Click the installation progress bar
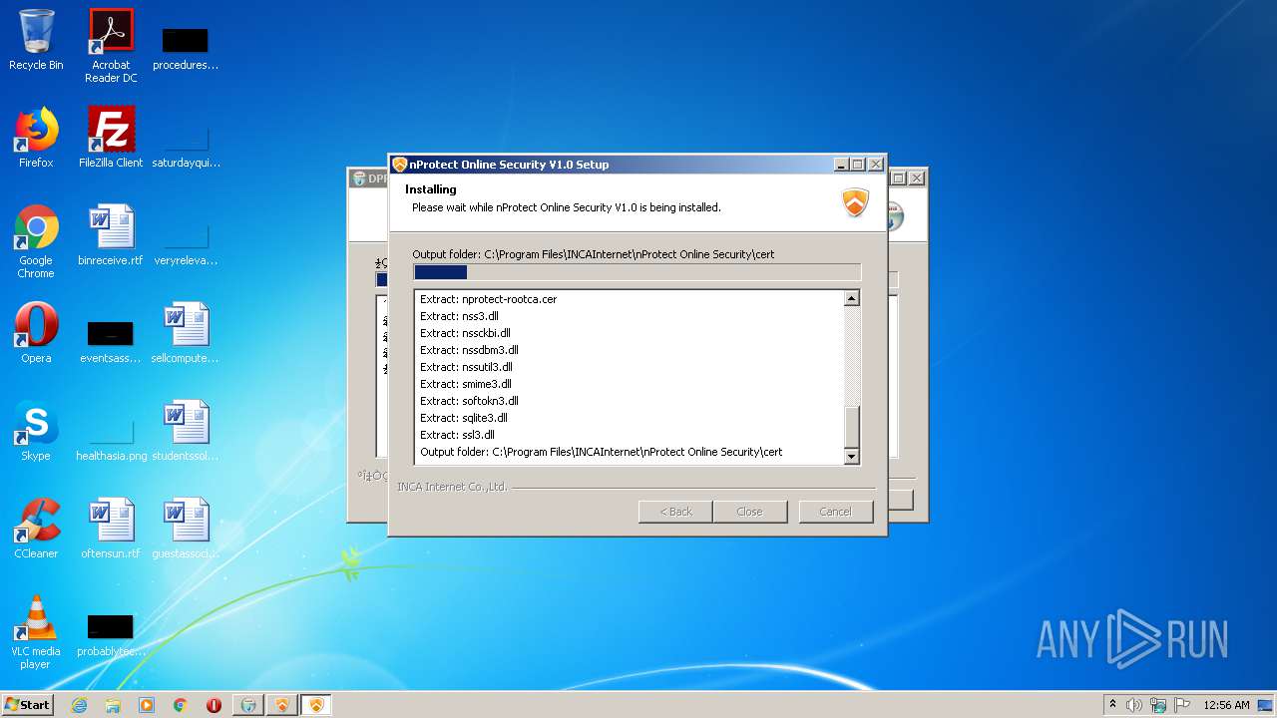 [637, 272]
